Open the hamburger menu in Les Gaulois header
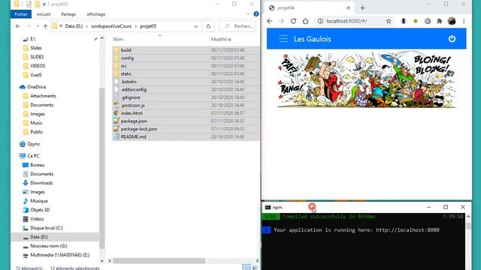 pyautogui.click(x=283, y=39)
